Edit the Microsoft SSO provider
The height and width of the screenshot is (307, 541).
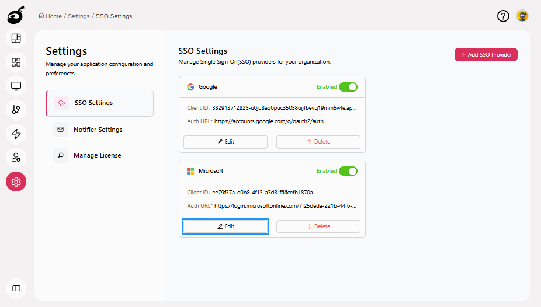[226, 226]
